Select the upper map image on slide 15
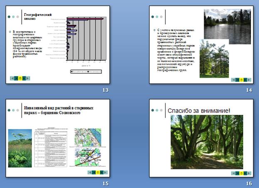 87,137
